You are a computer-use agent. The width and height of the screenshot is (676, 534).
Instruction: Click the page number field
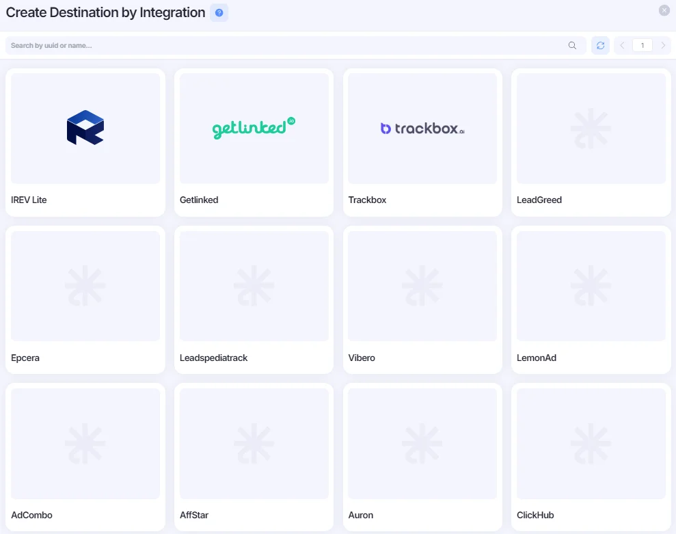click(643, 45)
